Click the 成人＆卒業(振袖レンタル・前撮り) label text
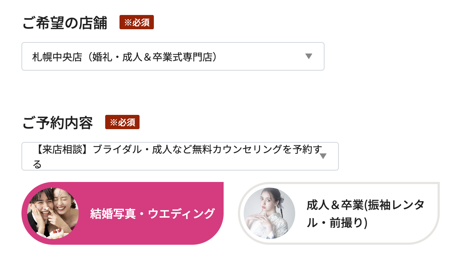The height and width of the screenshot is (269, 468). (x=365, y=214)
